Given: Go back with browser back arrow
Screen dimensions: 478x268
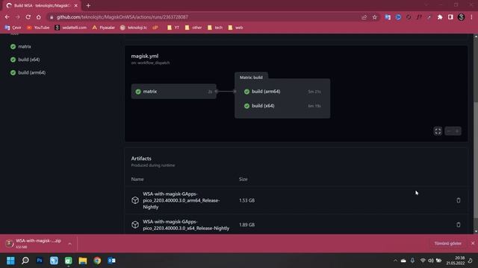Looking at the screenshot, I should pyautogui.click(x=7, y=17).
